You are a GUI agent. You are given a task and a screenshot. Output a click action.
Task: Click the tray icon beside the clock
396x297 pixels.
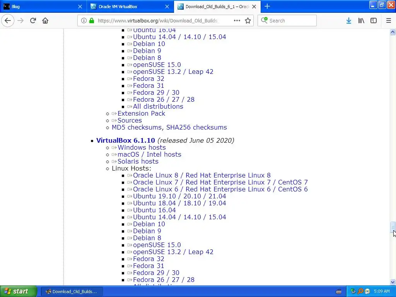[x=367, y=291]
